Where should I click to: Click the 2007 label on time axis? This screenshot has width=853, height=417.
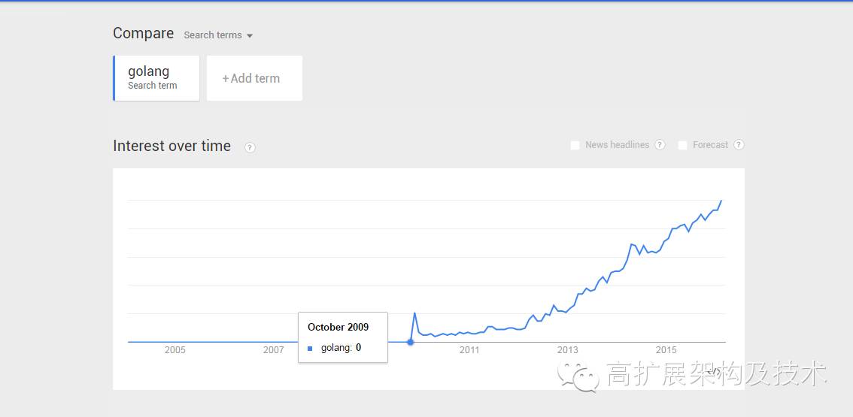click(x=274, y=350)
